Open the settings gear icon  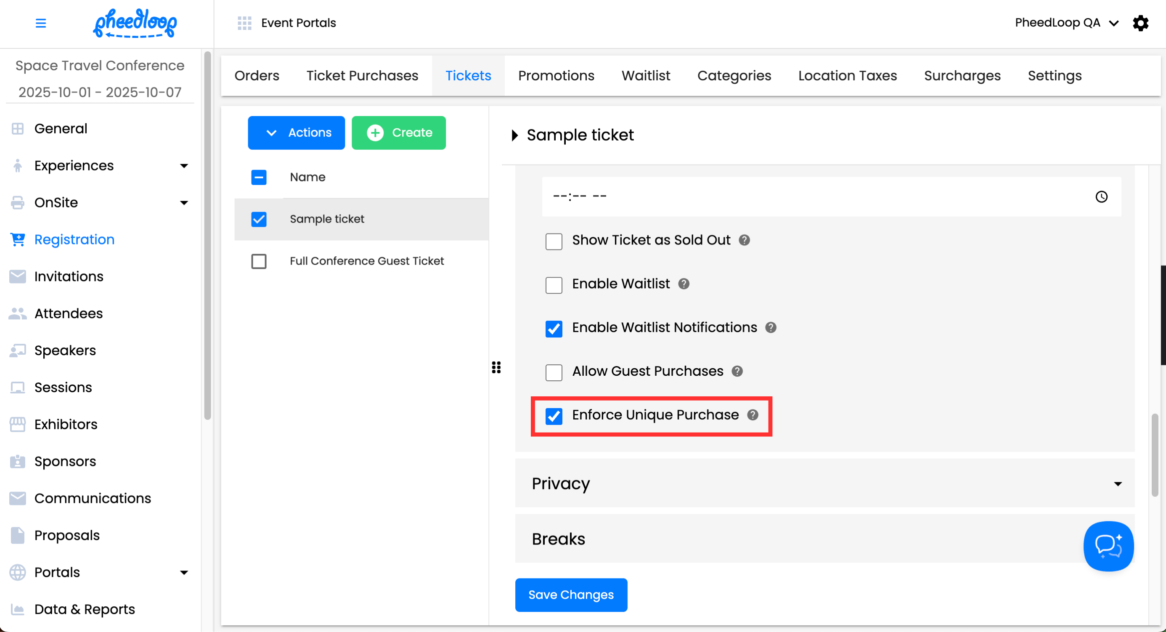[1140, 23]
